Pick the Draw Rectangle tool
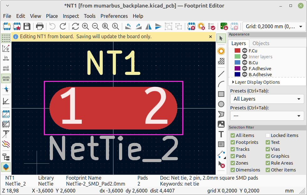 coord(221,94)
